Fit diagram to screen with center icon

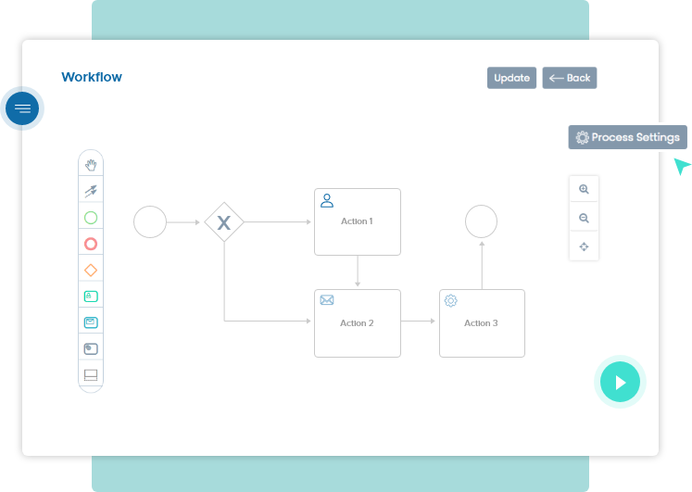click(x=584, y=246)
